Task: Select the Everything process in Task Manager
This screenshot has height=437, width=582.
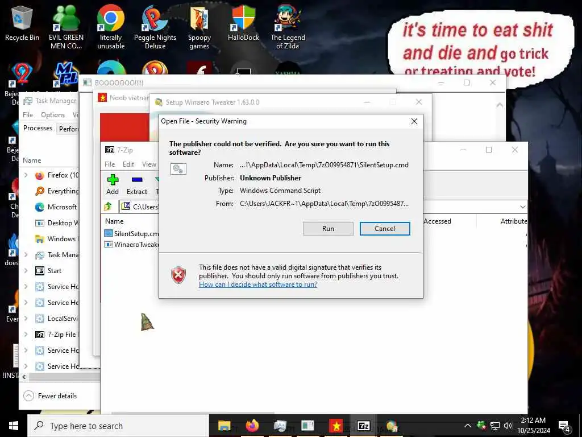Action: [x=56, y=191]
